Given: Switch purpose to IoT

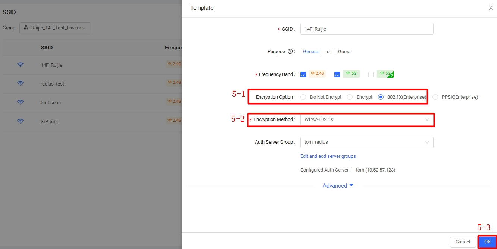Looking at the screenshot, I should click(x=329, y=52).
